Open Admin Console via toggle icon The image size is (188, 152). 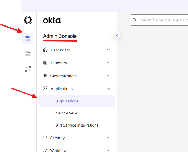(x=28, y=38)
